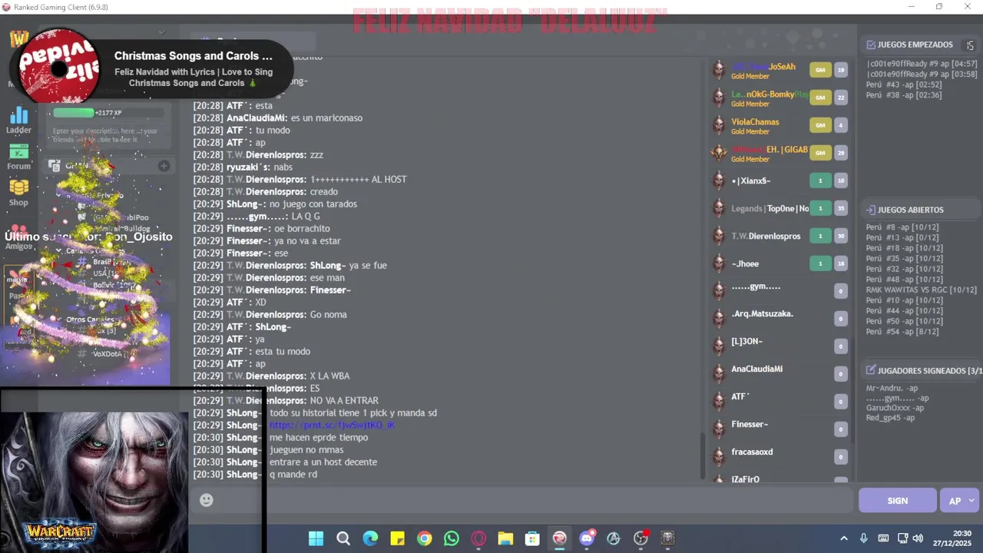Show hidden system tray icons
The height and width of the screenshot is (553, 983).
coord(844,538)
